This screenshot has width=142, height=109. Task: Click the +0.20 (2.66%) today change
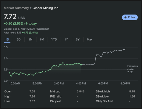pyautogui.click(x=20, y=24)
